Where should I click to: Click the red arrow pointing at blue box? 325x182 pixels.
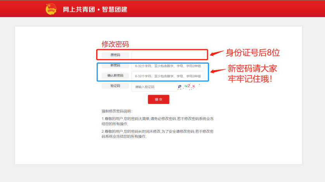(218, 71)
